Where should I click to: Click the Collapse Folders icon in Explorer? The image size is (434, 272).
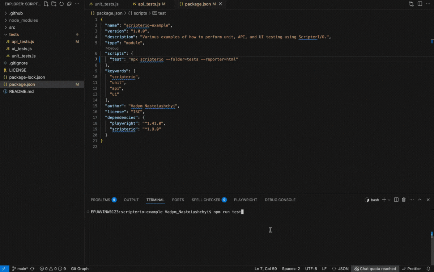coord(69,3)
